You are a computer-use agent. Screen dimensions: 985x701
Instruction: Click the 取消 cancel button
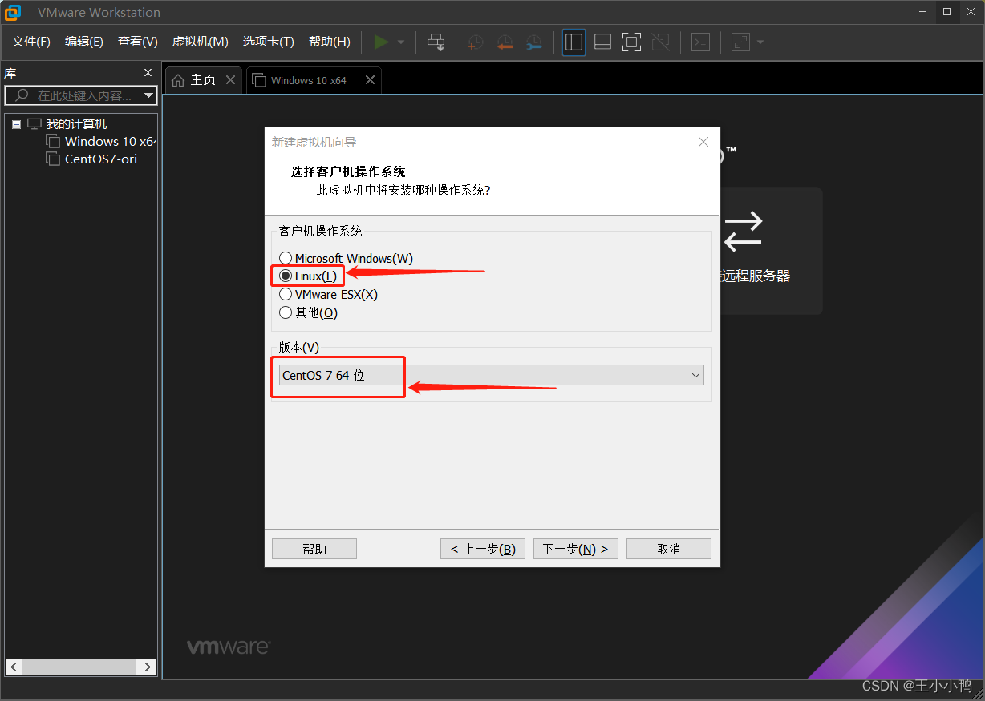tap(669, 549)
